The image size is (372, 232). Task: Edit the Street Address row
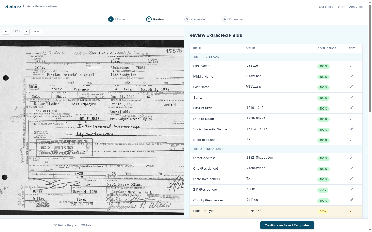351,158
